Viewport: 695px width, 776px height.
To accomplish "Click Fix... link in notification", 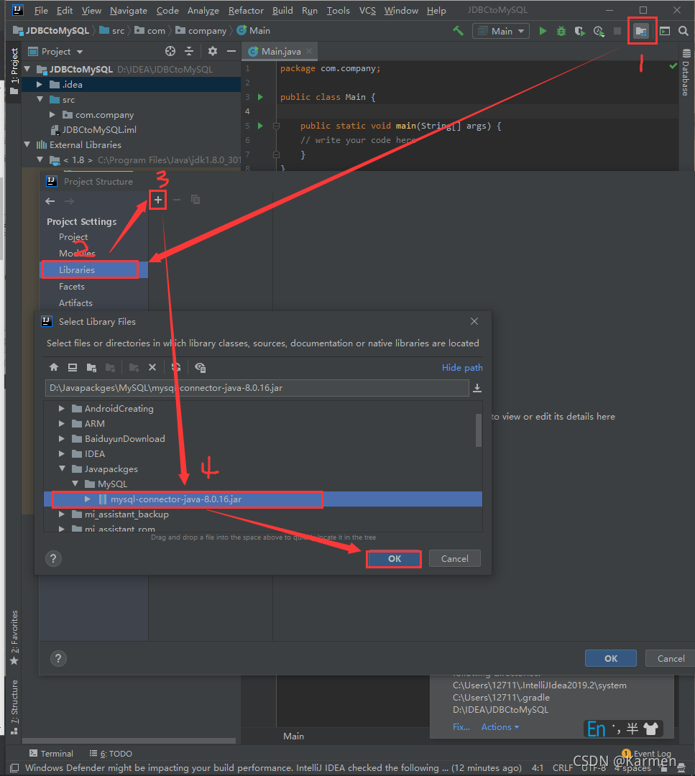I will coord(461,726).
